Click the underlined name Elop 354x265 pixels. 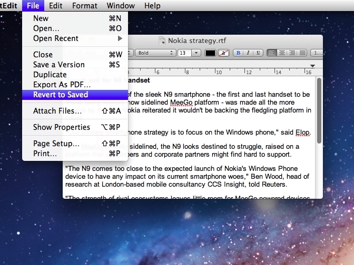[302, 132]
